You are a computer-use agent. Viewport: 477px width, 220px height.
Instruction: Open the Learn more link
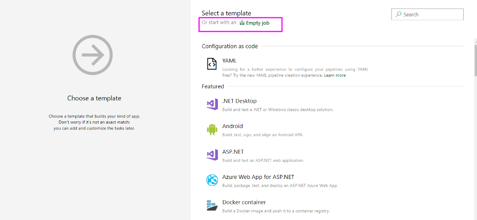tap(335, 75)
